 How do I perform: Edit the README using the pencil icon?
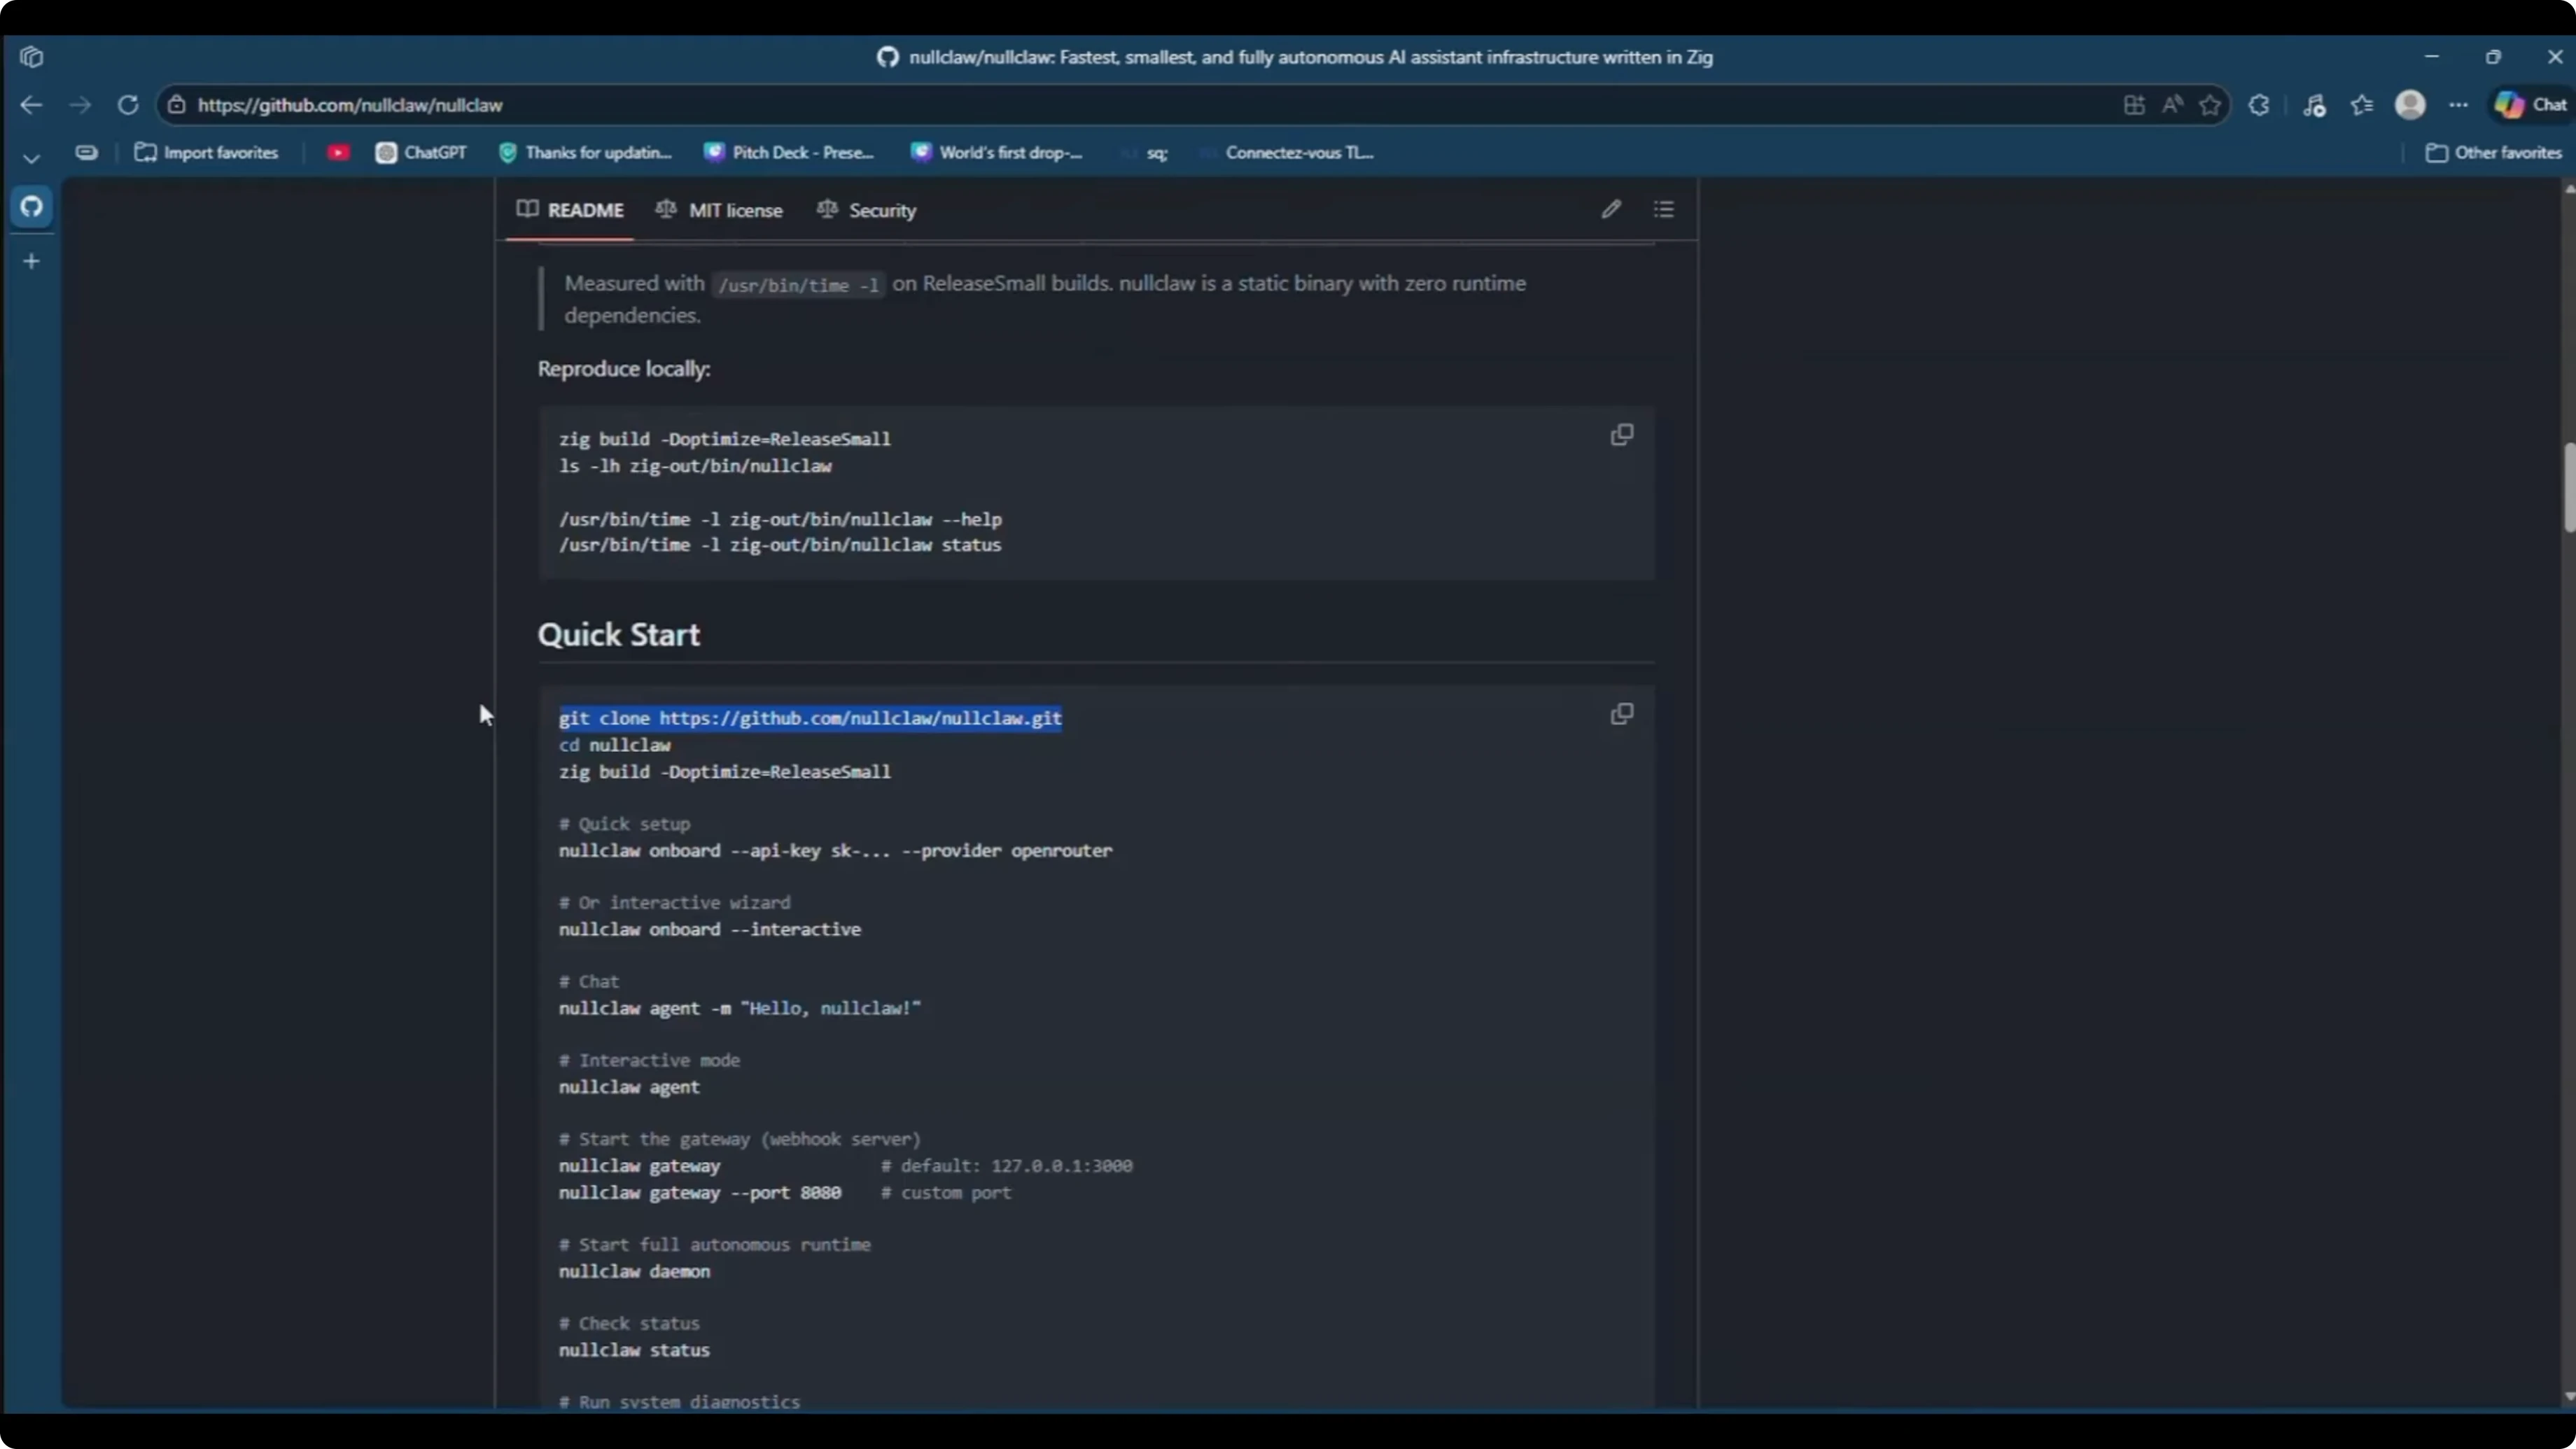tap(1611, 209)
